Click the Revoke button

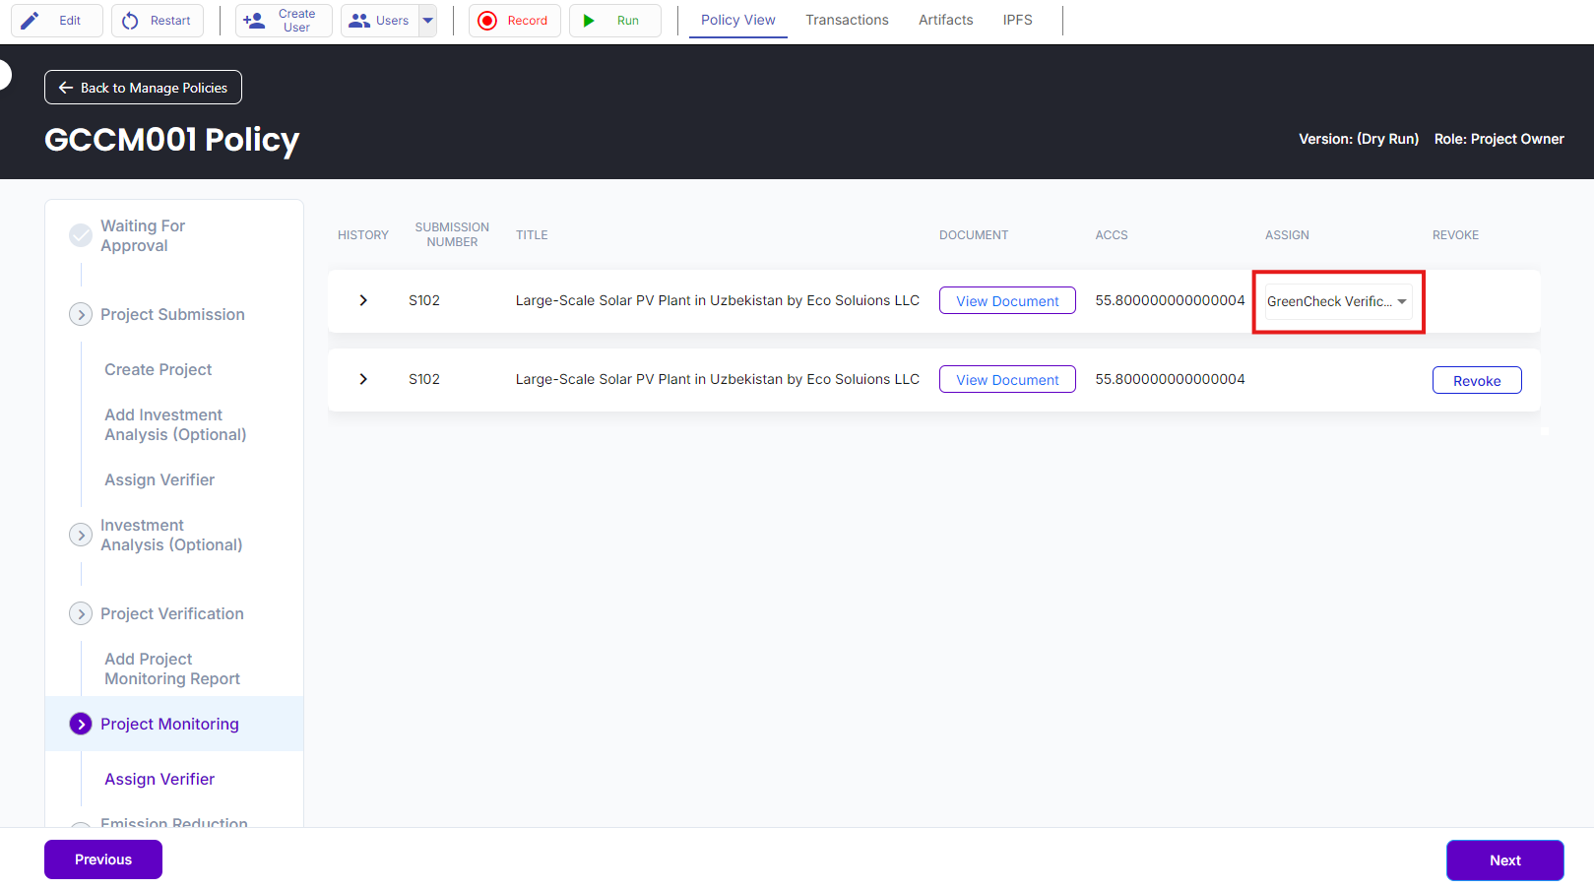click(1476, 381)
